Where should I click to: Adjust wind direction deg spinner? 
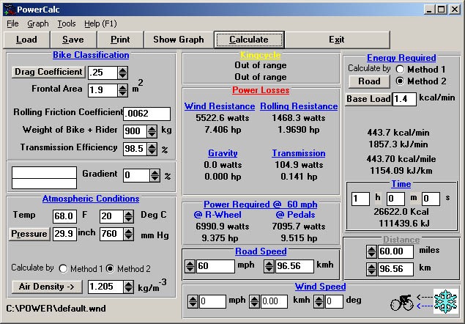[x=319, y=302]
